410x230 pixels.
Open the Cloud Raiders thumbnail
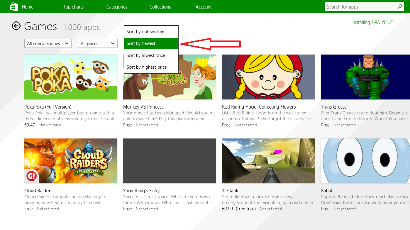71,161
